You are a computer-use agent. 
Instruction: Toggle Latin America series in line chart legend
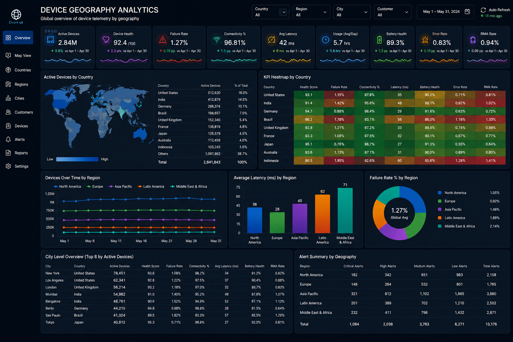[x=151, y=187]
